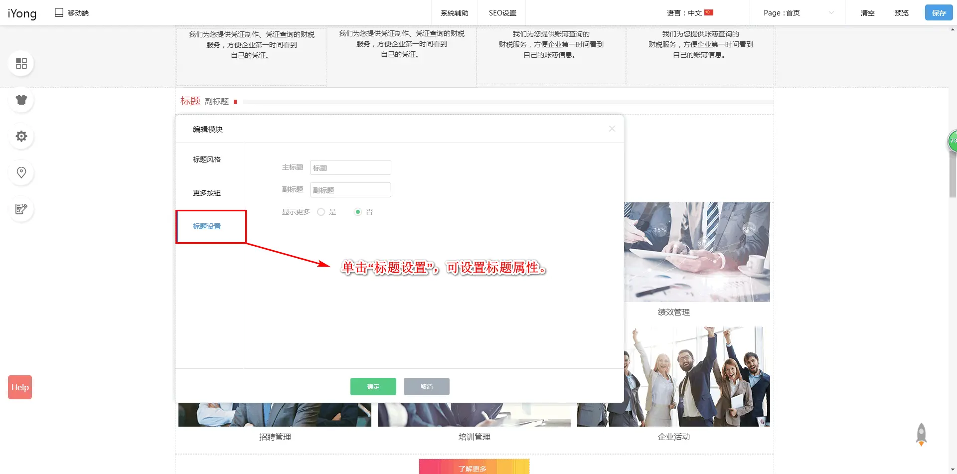Image resolution: width=957 pixels, height=474 pixels.
Task: Open the gear settings icon in sidebar
Action: pyautogui.click(x=21, y=136)
